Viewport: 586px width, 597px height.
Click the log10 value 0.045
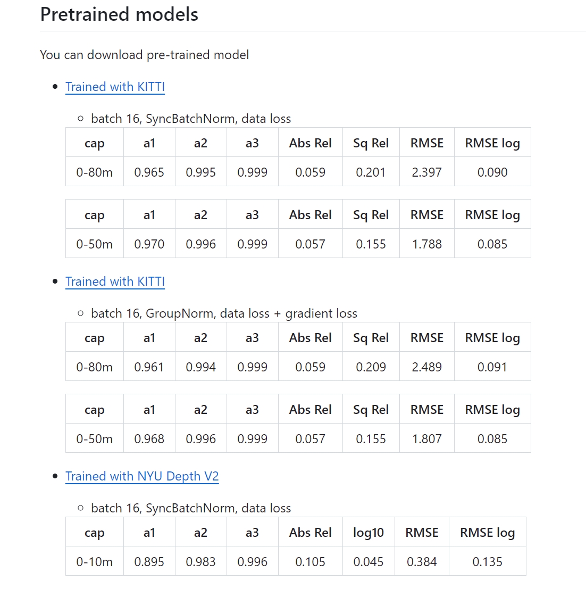coord(369,562)
